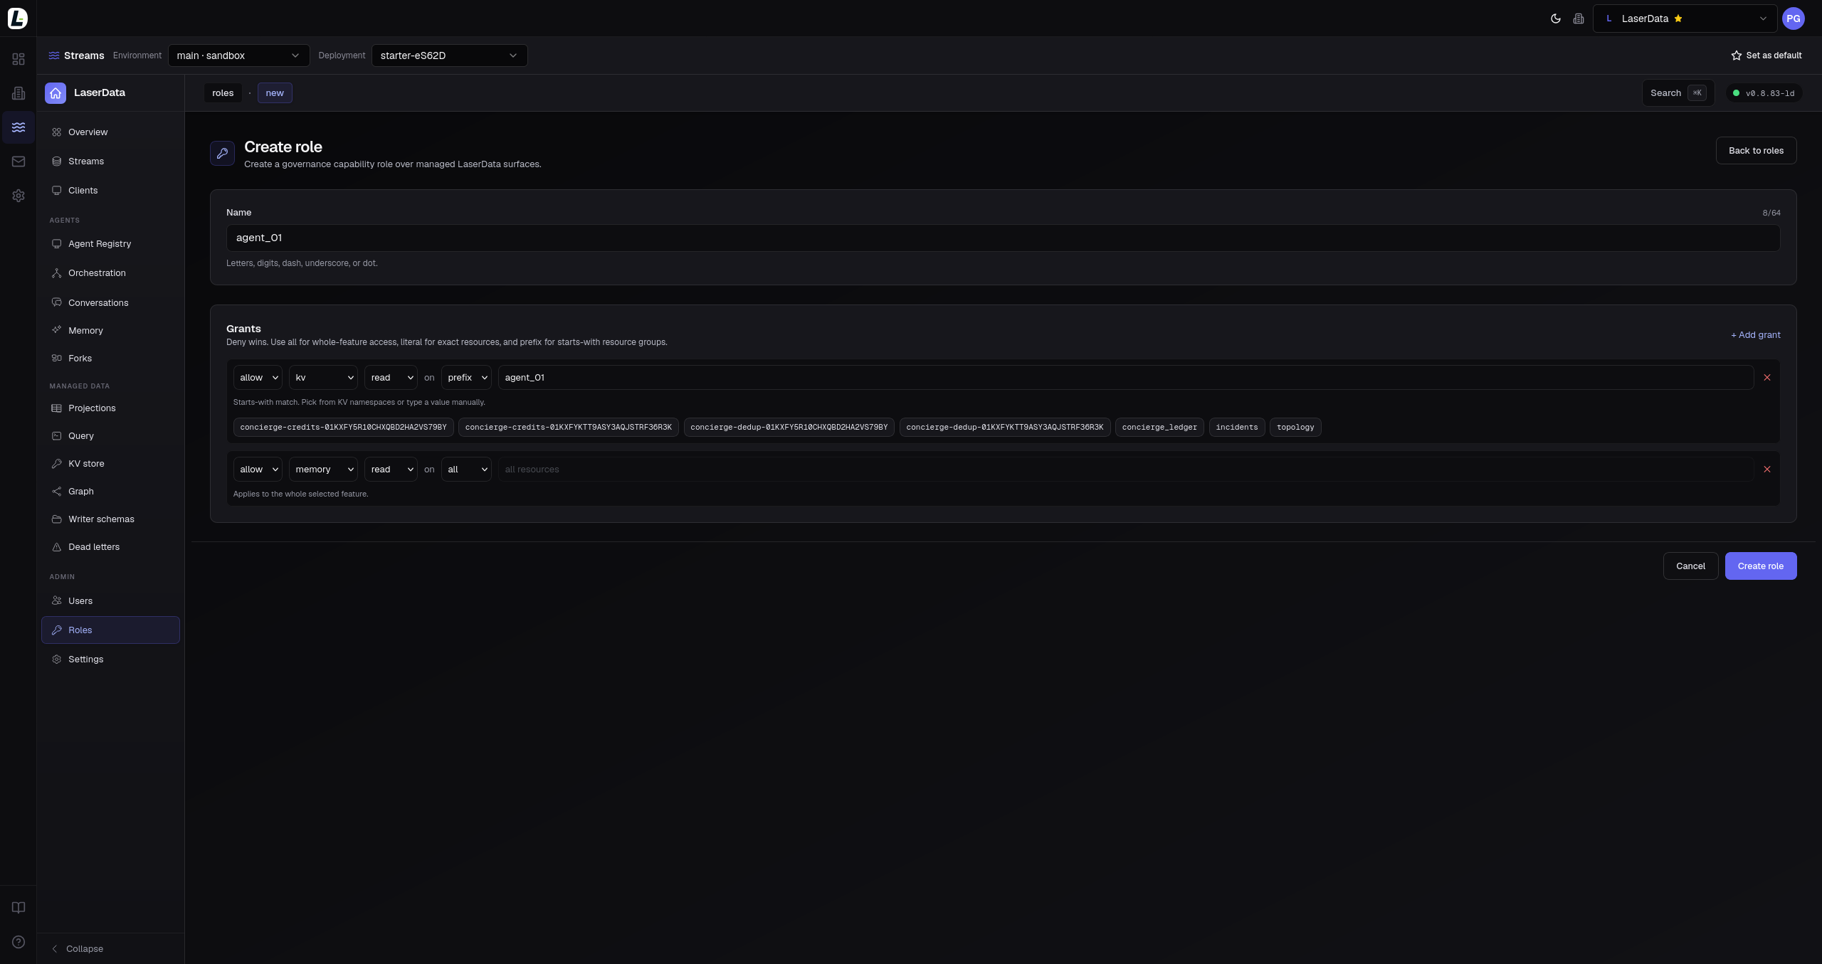Open Overview in the sidebar
The height and width of the screenshot is (964, 1822).
[x=110, y=132]
